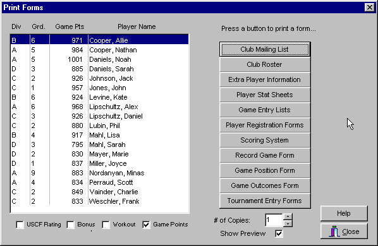The image size is (378, 246).
Task: Click the Grd. column header
Action: point(39,26)
